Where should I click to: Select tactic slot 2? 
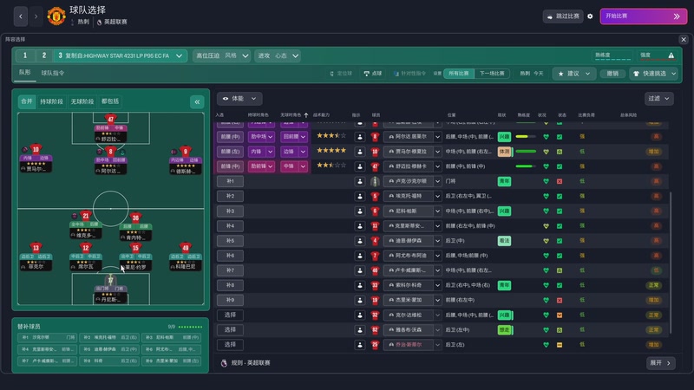click(x=44, y=55)
